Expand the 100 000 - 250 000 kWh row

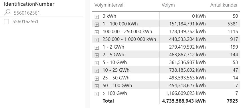pyautogui.click(x=96, y=32)
